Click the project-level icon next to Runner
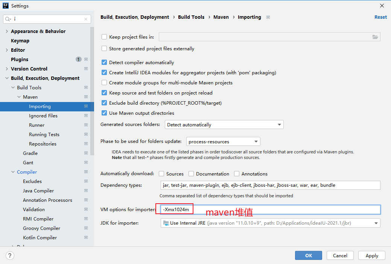391x264 pixels. (x=86, y=125)
